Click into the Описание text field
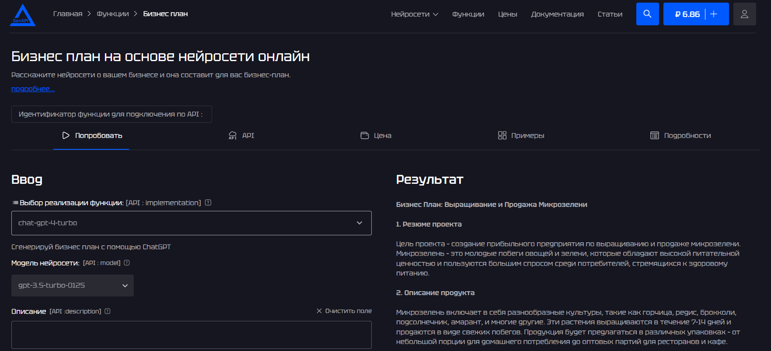This screenshot has height=351, width=771. [x=191, y=335]
